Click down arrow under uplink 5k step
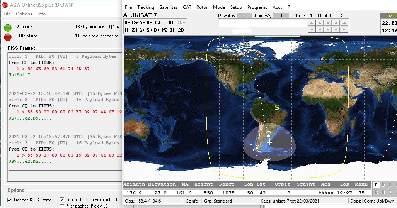The image size is (397, 208). tap(344, 29)
